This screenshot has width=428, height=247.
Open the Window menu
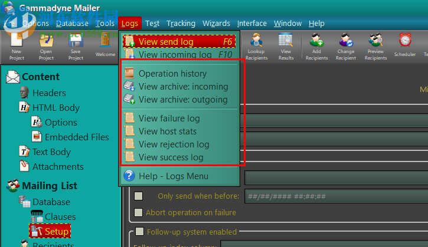287,24
